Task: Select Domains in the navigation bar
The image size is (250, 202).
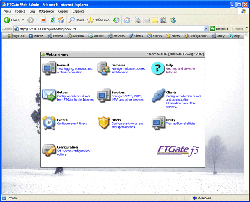Action: click(x=76, y=36)
